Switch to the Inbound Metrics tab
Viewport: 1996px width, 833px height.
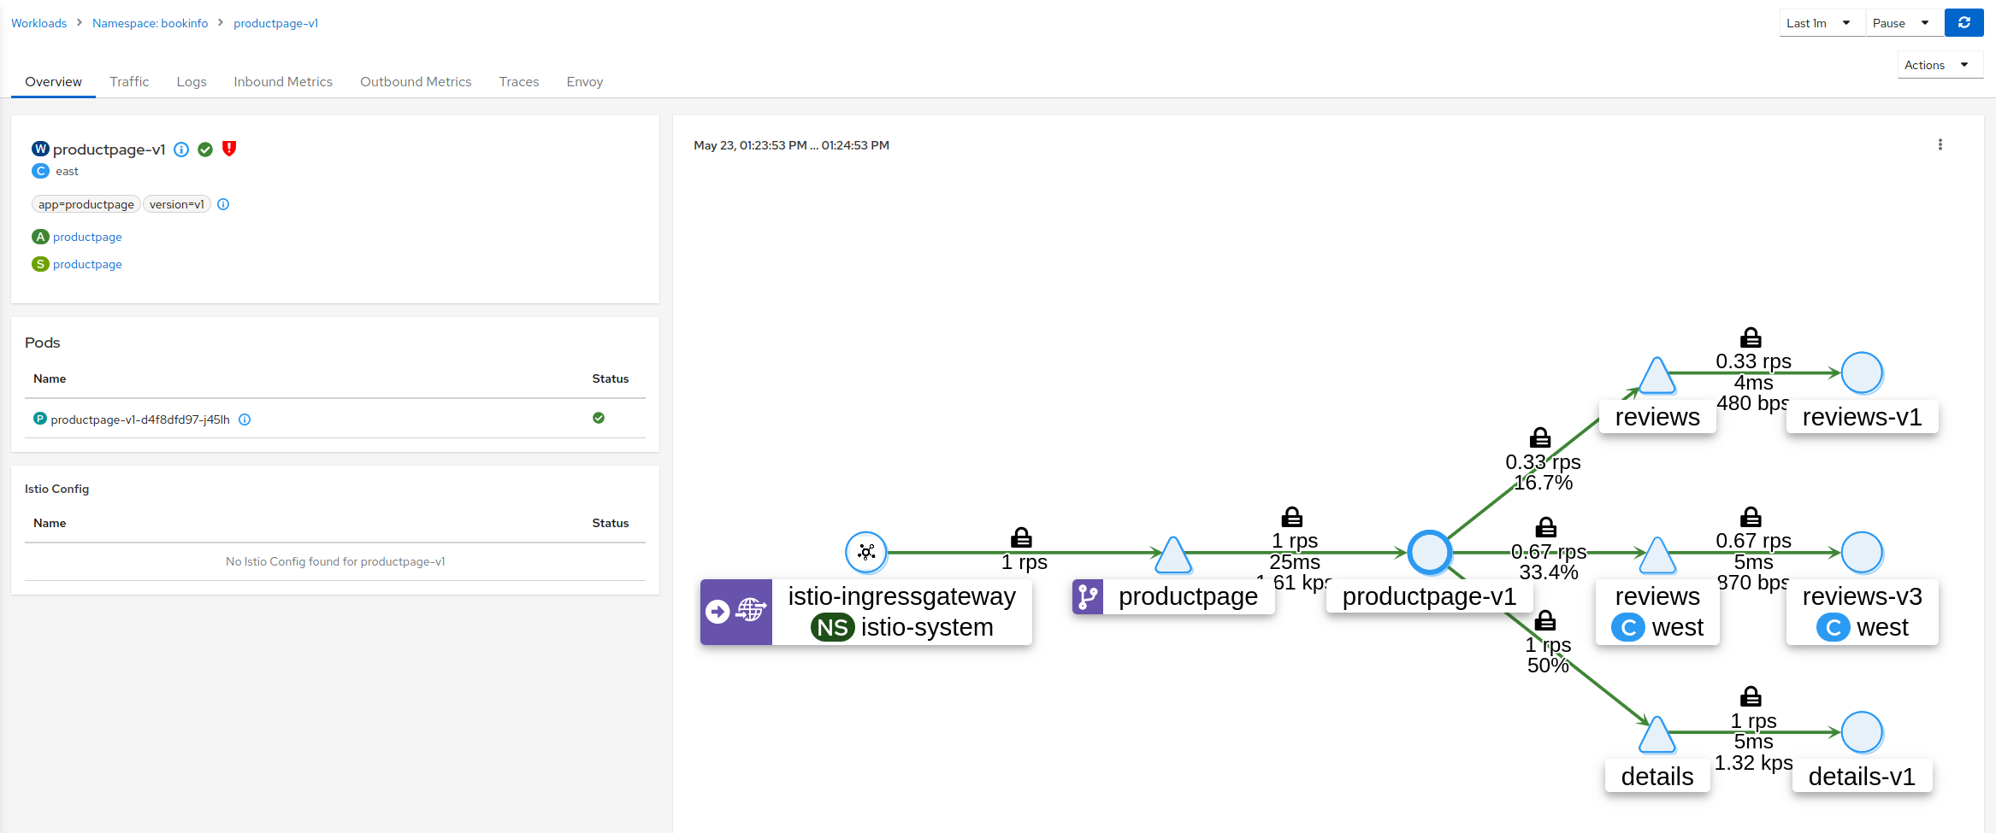coord(283,81)
